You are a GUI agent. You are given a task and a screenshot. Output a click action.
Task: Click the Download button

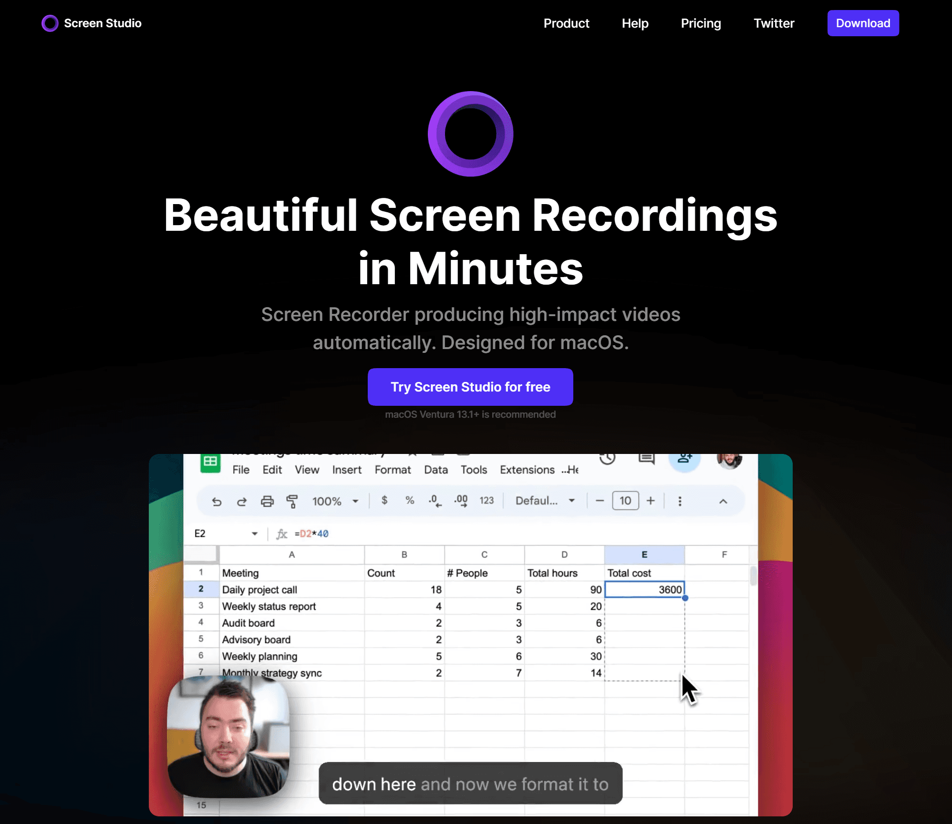[x=863, y=23]
